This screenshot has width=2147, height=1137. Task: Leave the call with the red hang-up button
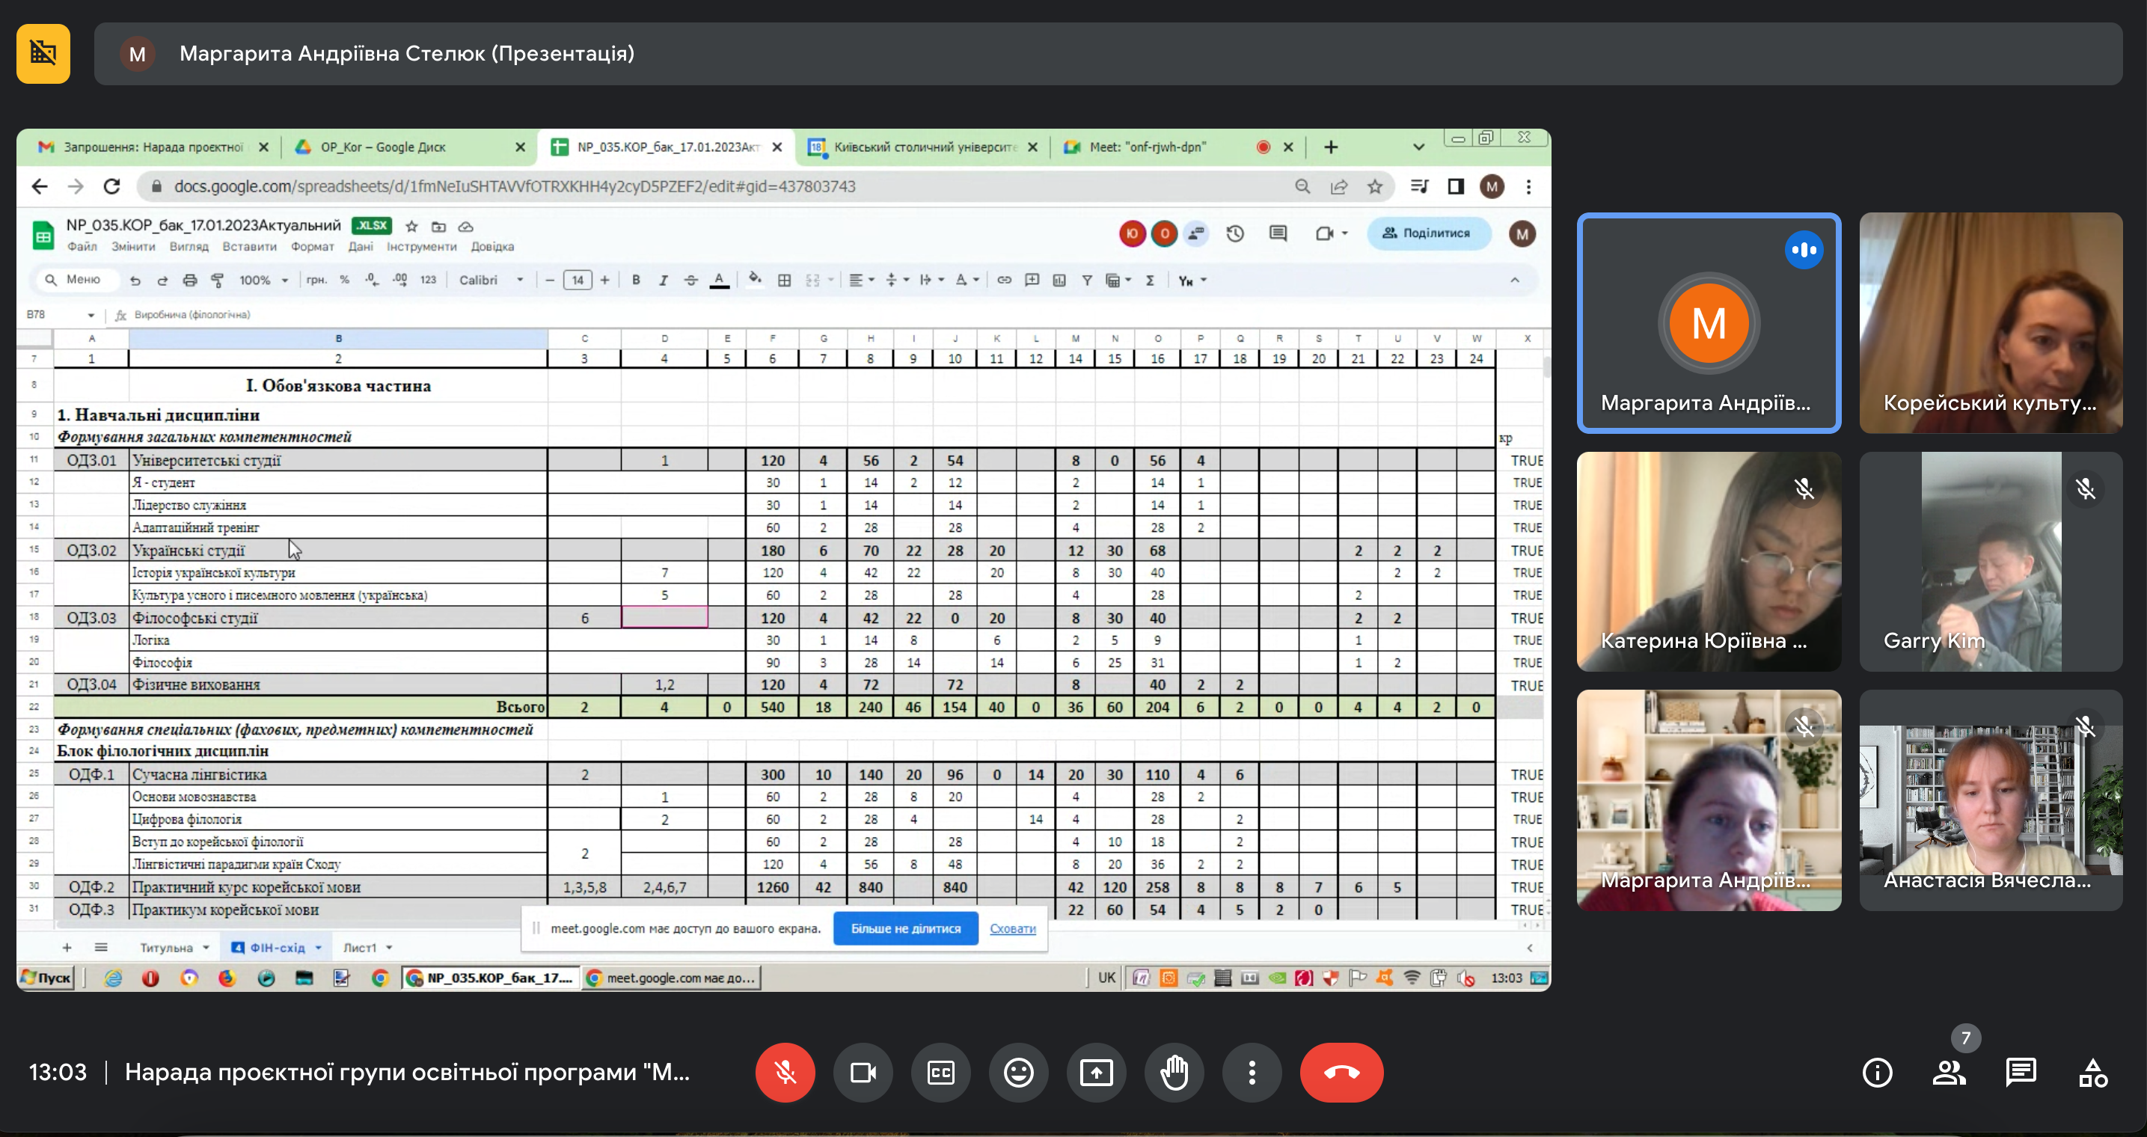(x=1341, y=1072)
